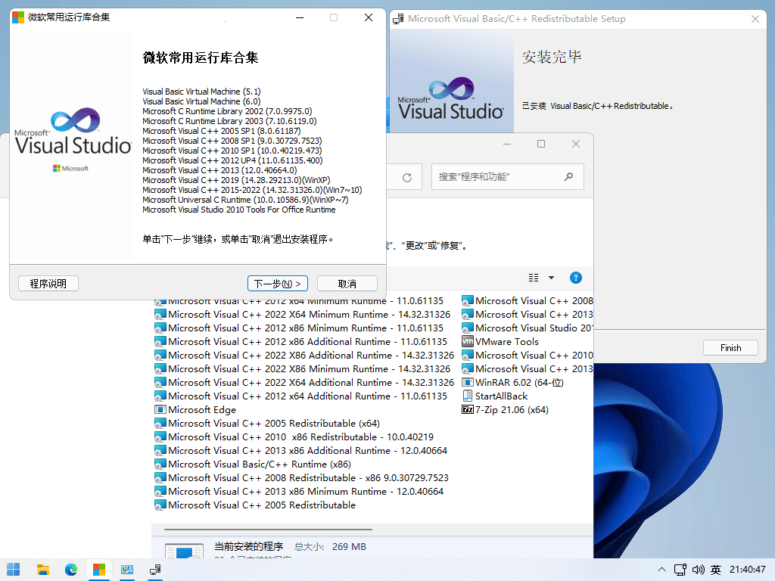Viewport: 775px width, 581px height.
Task: Click the 微软常用运行库合集 title bar icon
Action: coord(18,17)
